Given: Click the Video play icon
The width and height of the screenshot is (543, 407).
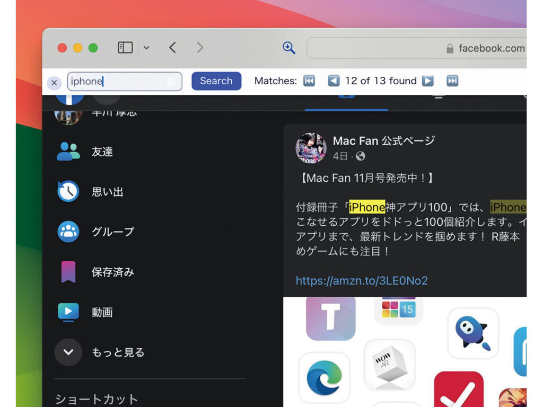Looking at the screenshot, I should tap(68, 312).
